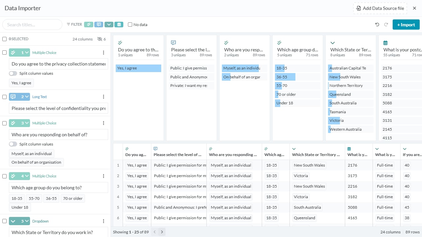The width and height of the screenshot is (422, 237).
Task: Click the Search titles input field
Action: coord(32,25)
